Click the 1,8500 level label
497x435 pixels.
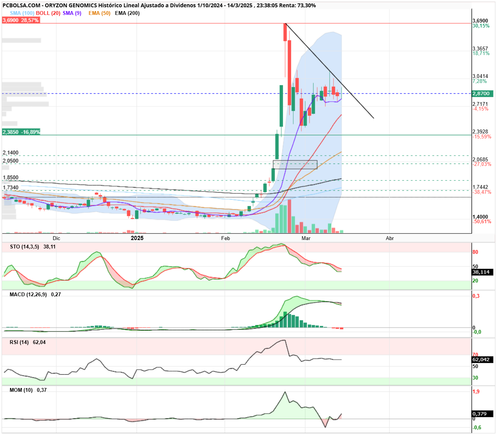click(10, 177)
